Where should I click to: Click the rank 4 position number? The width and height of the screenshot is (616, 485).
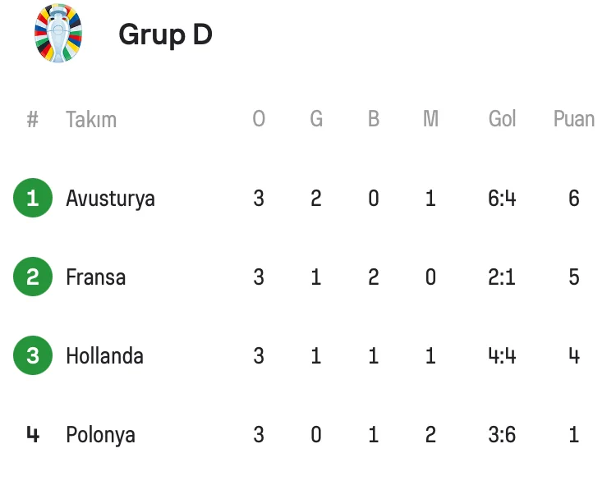point(33,435)
